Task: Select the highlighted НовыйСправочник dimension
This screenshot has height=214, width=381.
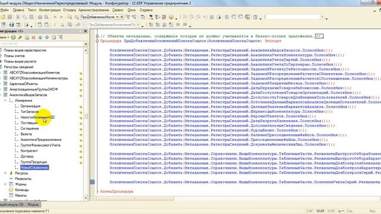Action: coord(35,168)
